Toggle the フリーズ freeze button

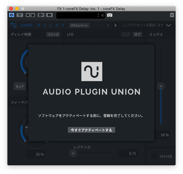[x=53, y=34]
